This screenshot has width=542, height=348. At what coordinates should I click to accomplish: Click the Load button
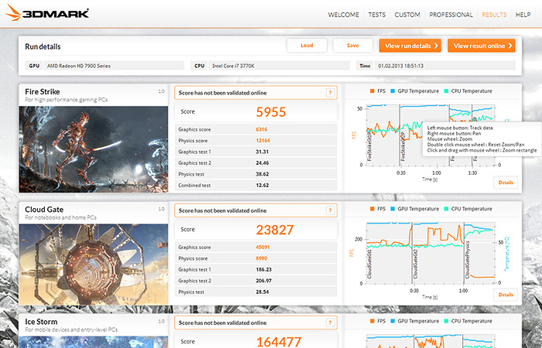(x=307, y=46)
